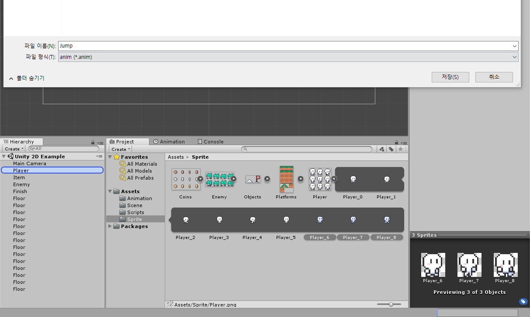Image resolution: width=530 pixels, height=317 pixels.
Task: Open the Hierarchy Create dropdown
Action: tap(14, 149)
